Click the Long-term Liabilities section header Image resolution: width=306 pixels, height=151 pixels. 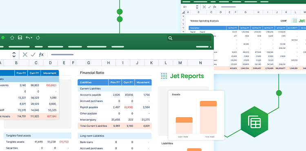(x=115, y=136)
